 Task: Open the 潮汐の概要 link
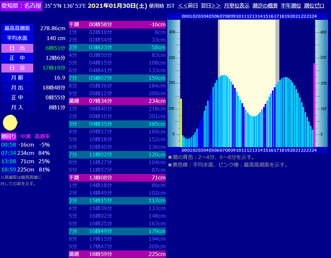(265, 6)
